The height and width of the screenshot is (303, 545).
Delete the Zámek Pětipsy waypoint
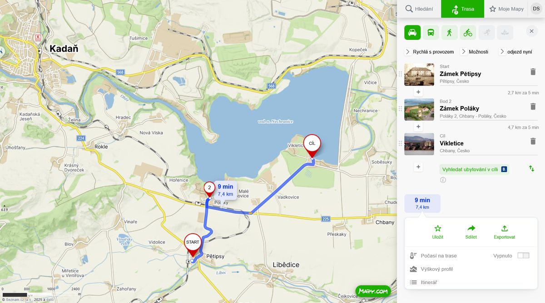click(533, 72)
